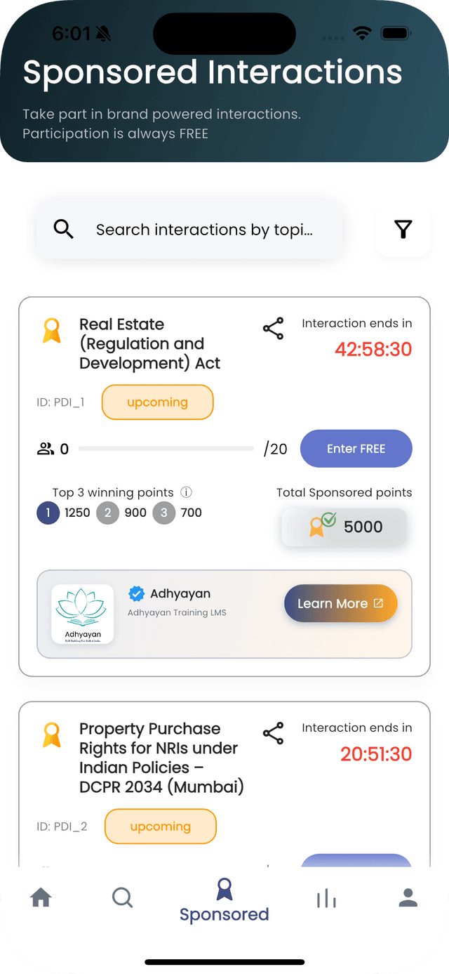Viewport: 449px width, 974px height.
Task: Open search from bottom navigation bar
Action: 122,897
